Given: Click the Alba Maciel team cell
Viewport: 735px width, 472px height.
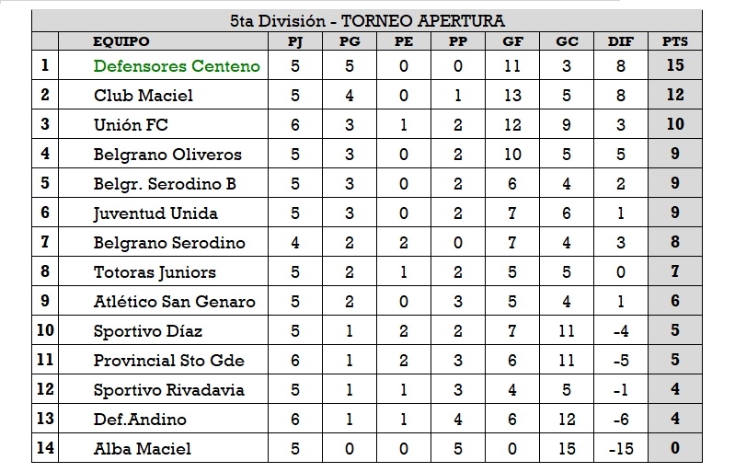Looking at the screenshot, I should [143, 448].
